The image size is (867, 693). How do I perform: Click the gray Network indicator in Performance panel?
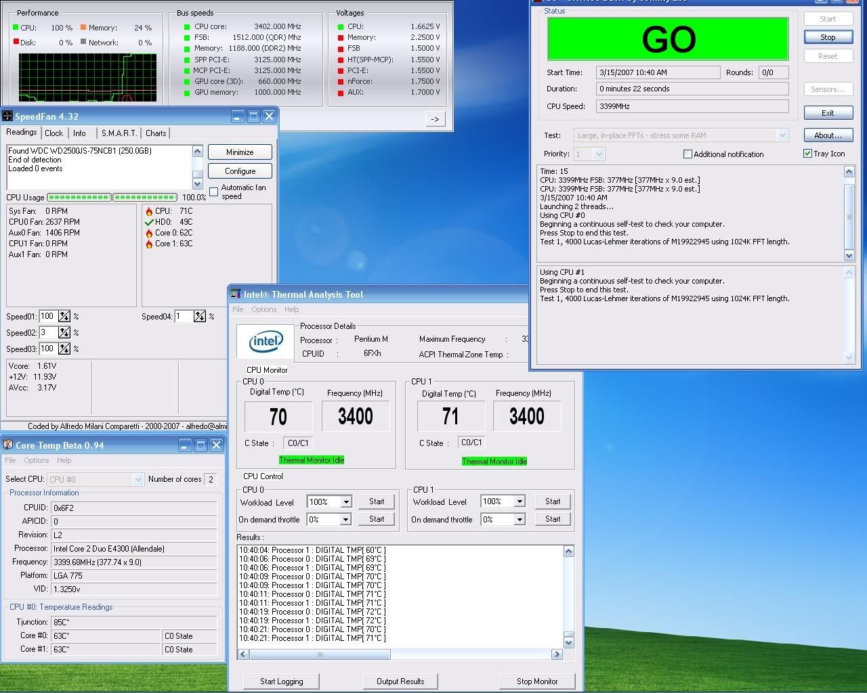(x=83, y=42)
